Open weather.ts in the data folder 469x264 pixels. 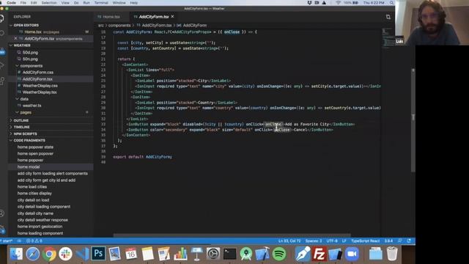32,106
